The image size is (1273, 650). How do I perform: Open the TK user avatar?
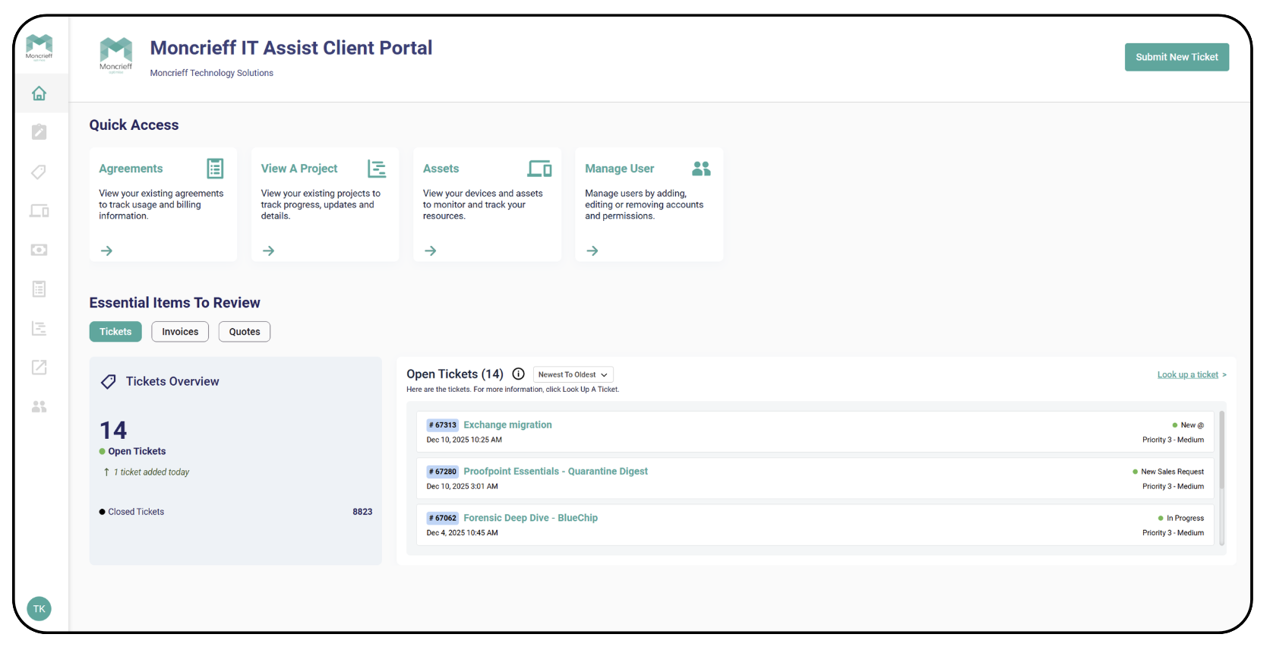point(39,609)
